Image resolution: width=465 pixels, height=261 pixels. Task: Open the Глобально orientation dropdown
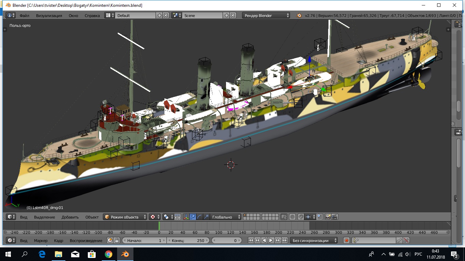coord(225,217)
